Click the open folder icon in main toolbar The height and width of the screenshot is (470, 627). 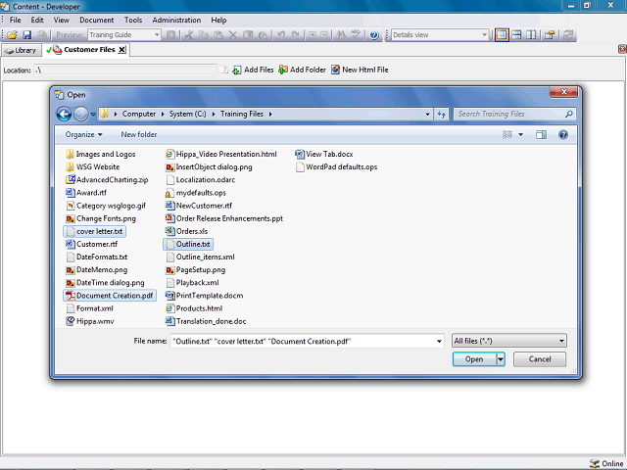tap(13, 35)
